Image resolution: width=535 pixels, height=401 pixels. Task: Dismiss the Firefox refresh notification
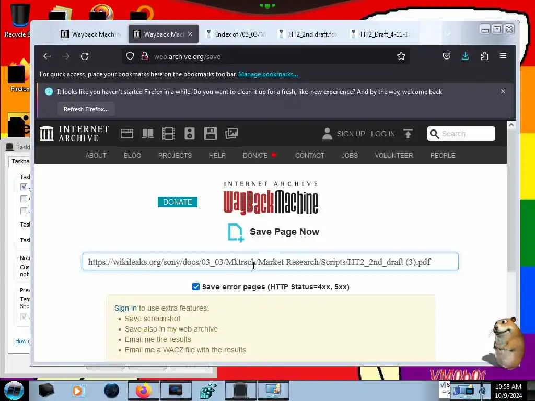(503, 91)
